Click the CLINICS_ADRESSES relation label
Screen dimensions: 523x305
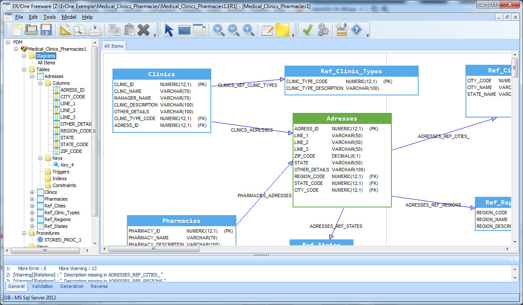point(252,130)
